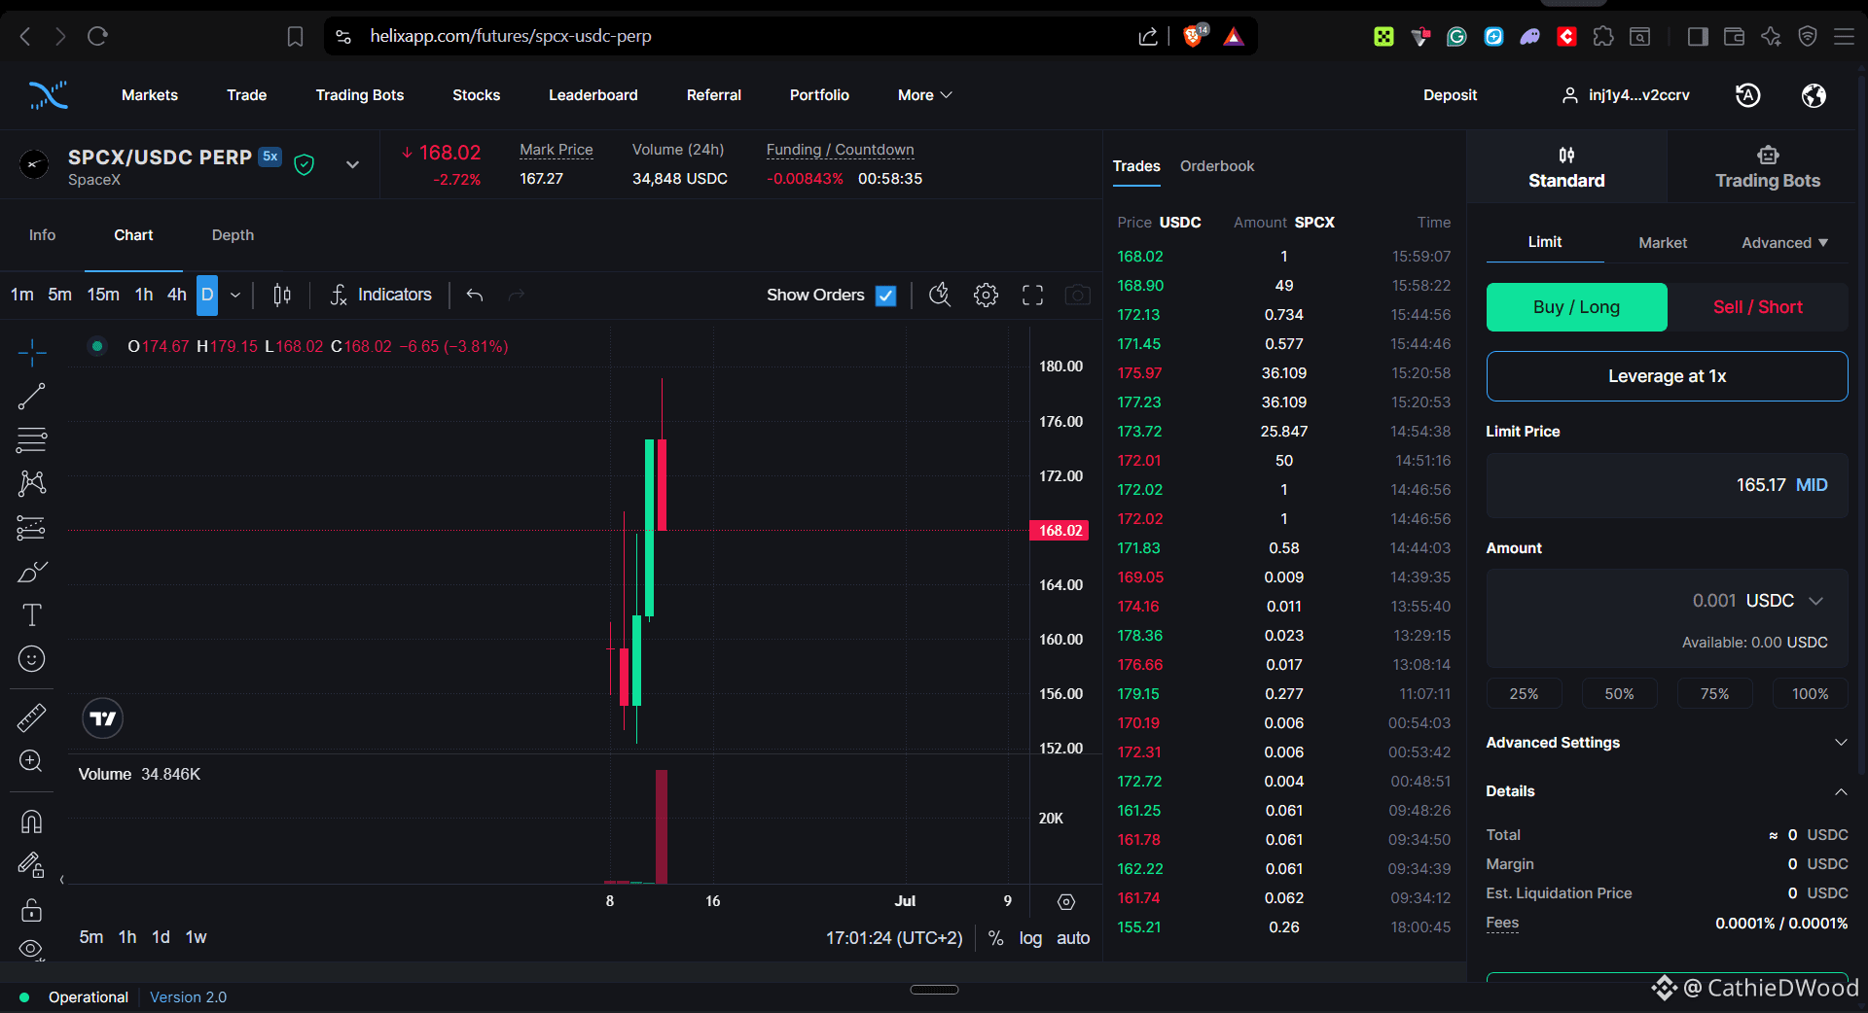Expand the SPCX/USDC market selector chevron
This screenshot has height=1013, width=1868.
pyautogui.click(x=352, y=164)
